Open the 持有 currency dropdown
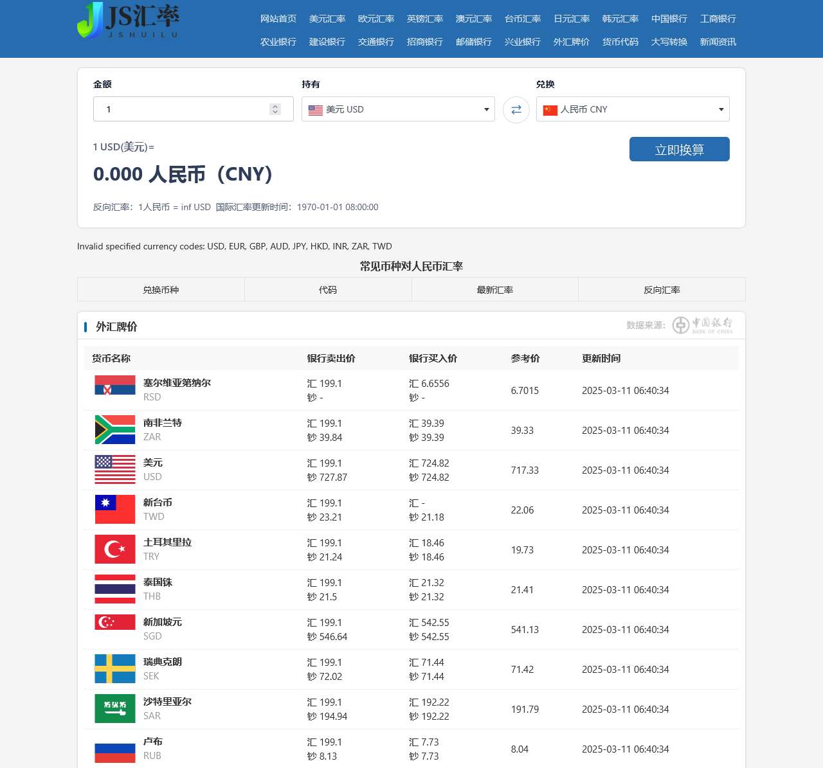The width and height of the screenshot is (823, 768). 398,109
